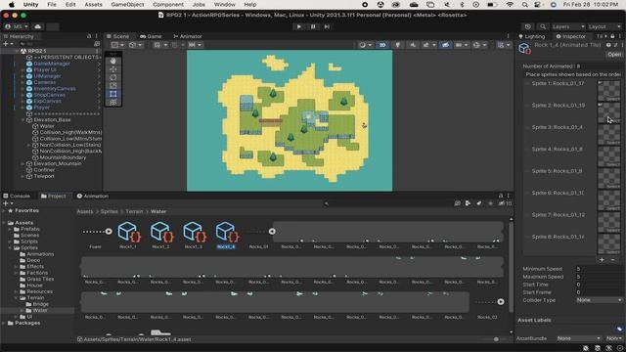This screenshot has height=352, width=626.
Task: Open the Layers dropdown
Action: [568, 26]
